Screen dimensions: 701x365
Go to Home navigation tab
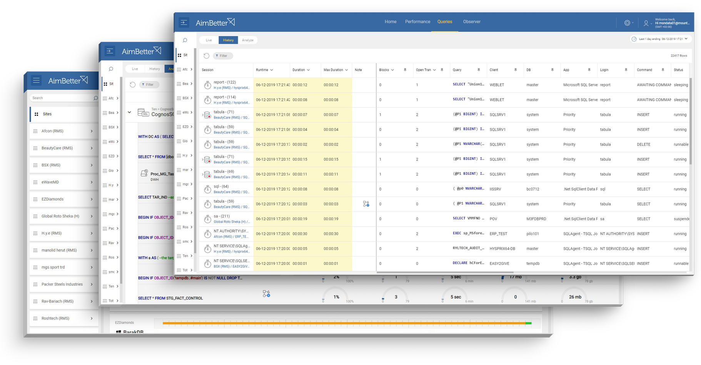click(x=391, y=22)
